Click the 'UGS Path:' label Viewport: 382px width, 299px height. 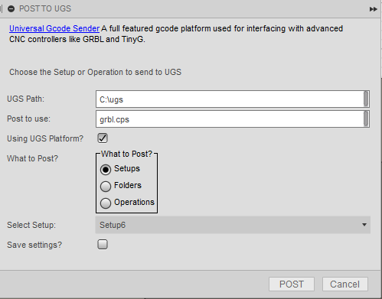pos(25,99)
